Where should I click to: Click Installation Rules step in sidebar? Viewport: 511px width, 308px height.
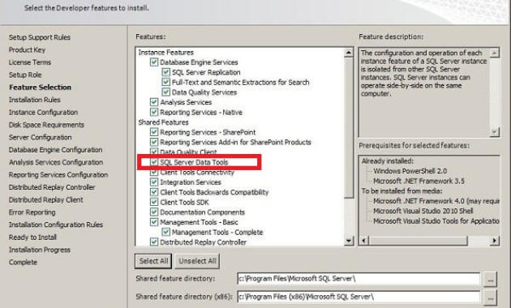35,100
